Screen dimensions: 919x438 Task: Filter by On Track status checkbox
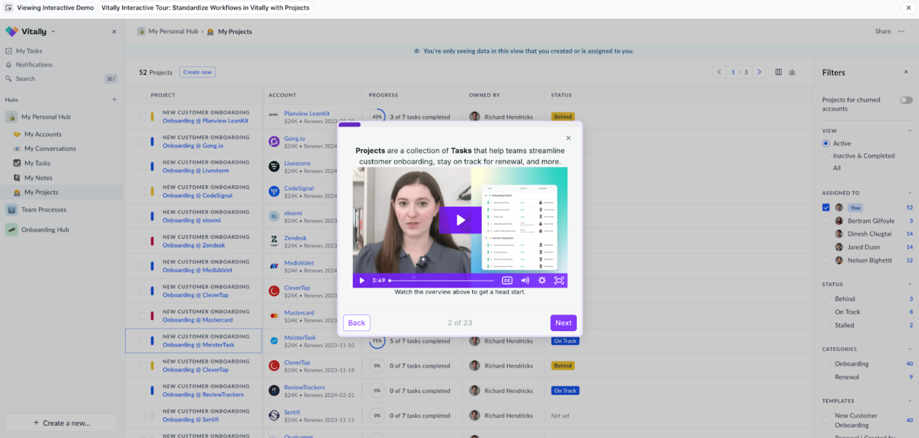[826, 312]
